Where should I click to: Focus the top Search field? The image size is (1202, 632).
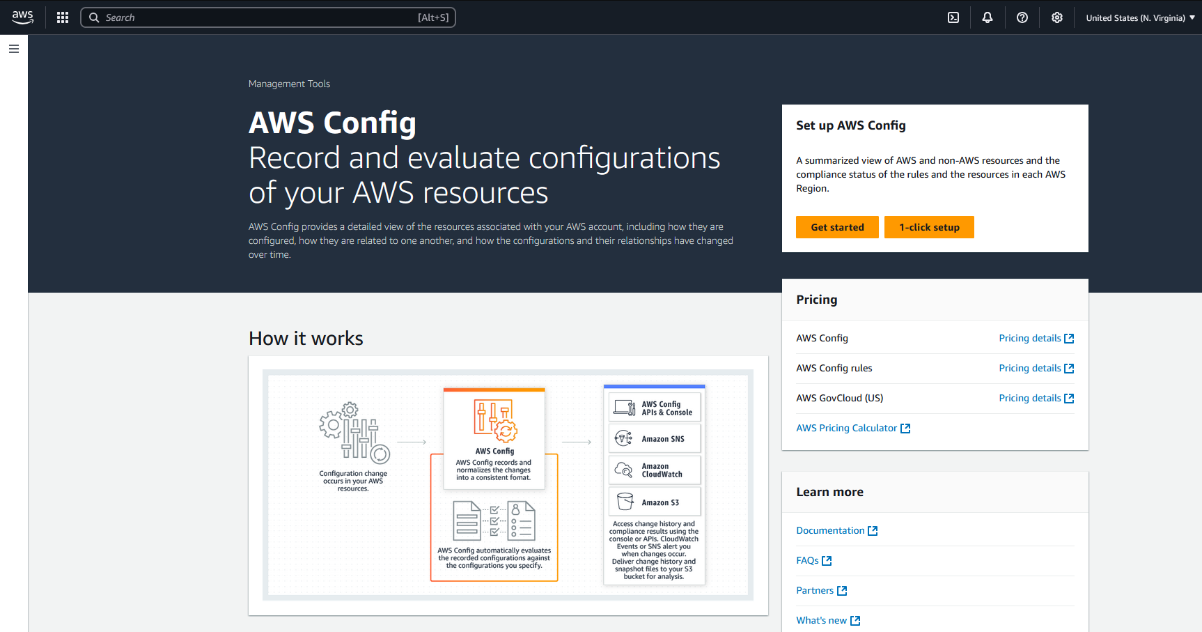tap(268, 17)
